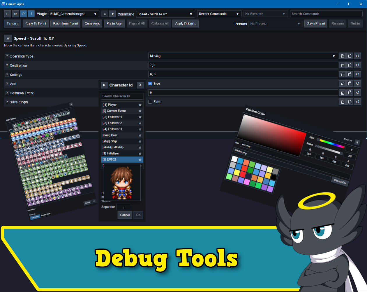Open the No Favorites dropdown

pyautogui.click(x=266, y=14)
